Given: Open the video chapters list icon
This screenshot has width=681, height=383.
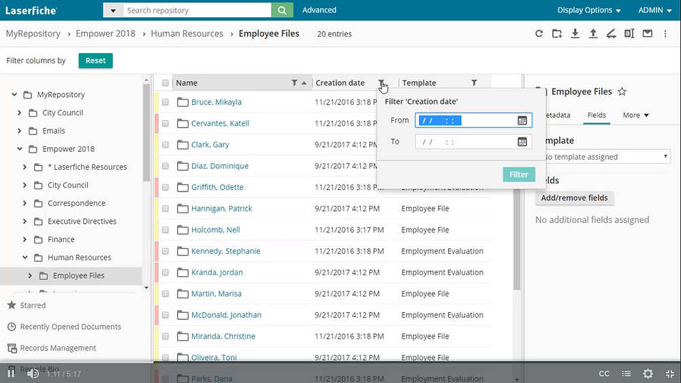Looking at the screenshot, I should [x=627, y=373].
